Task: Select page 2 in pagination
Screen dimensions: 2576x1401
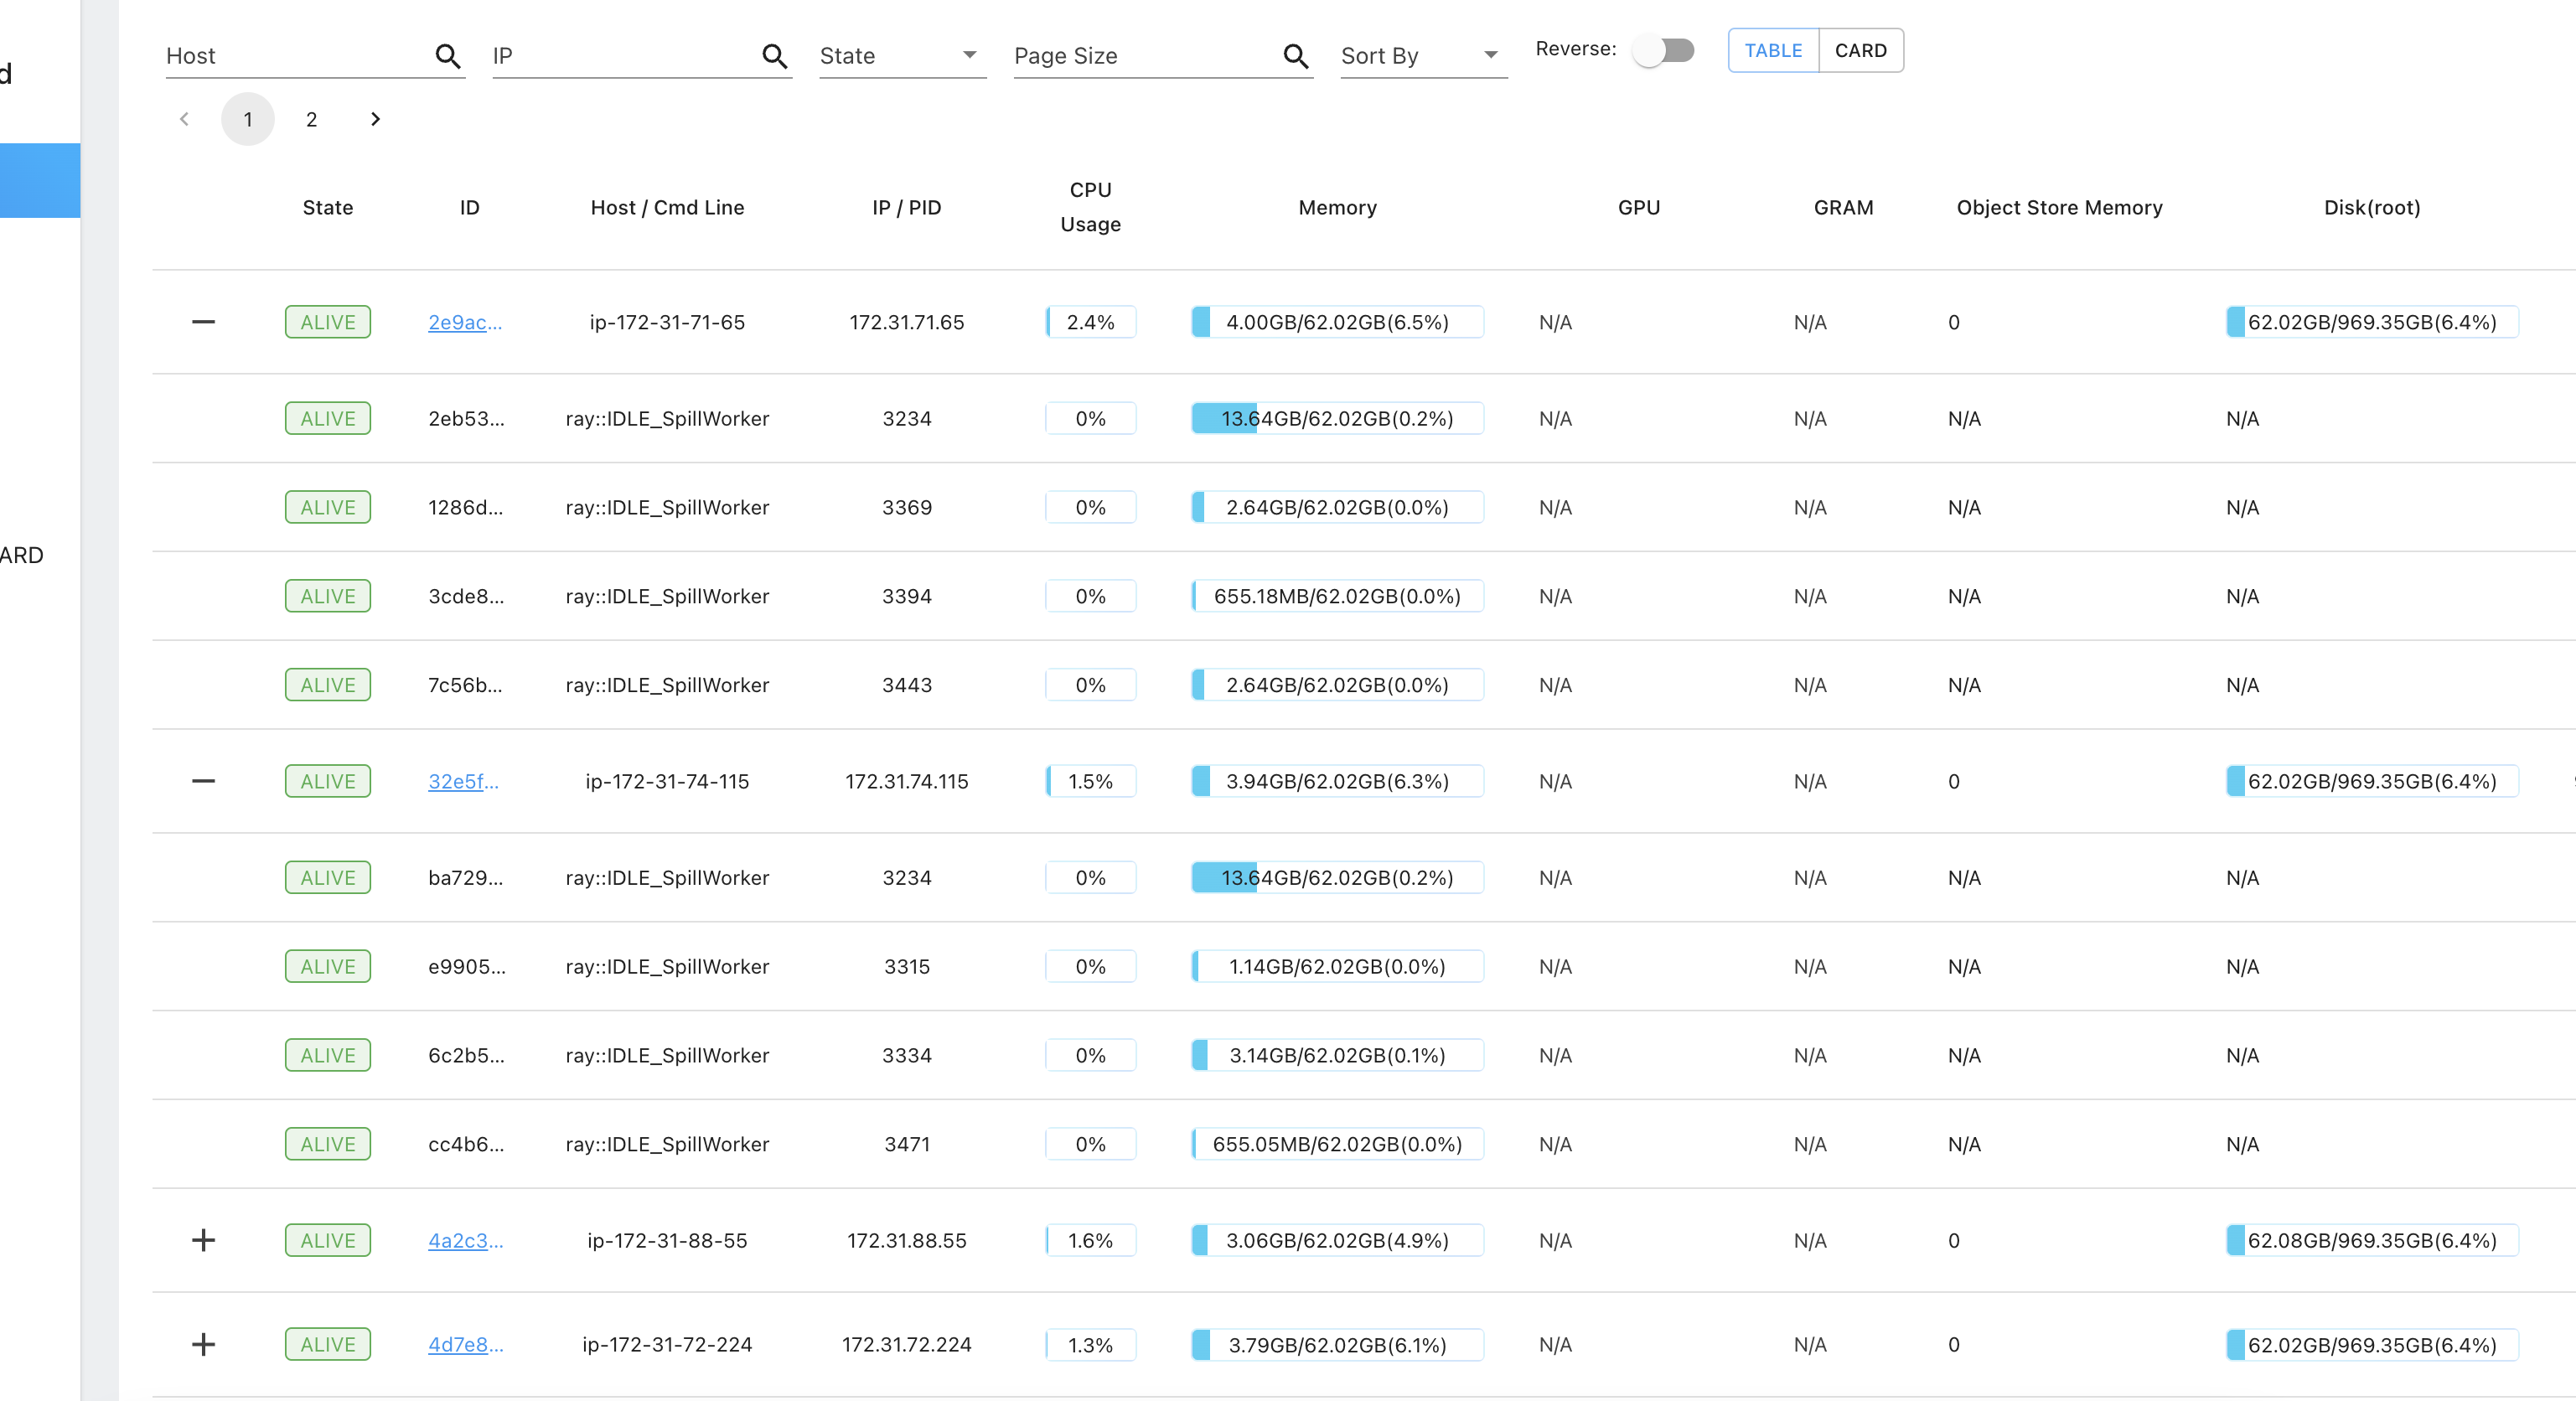Action: point(311,119)
